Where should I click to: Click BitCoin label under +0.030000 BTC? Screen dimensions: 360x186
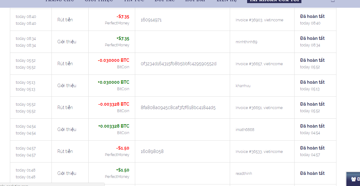(x=123, y=89)
